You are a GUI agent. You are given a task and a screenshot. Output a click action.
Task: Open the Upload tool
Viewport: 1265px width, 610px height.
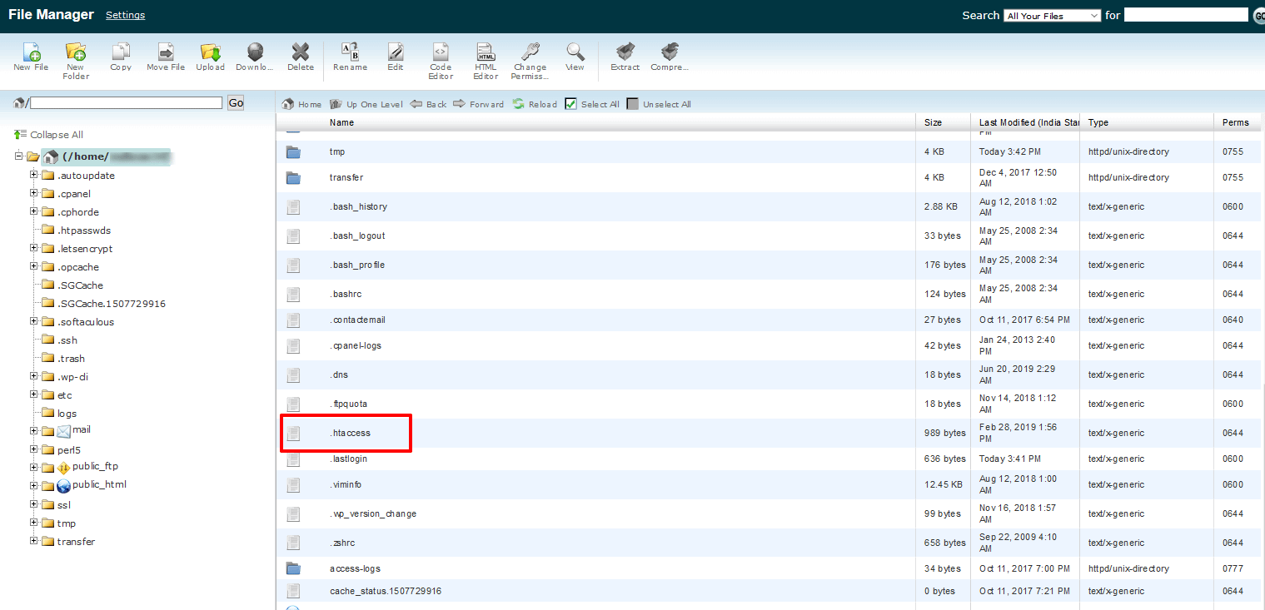pos(210,52)
